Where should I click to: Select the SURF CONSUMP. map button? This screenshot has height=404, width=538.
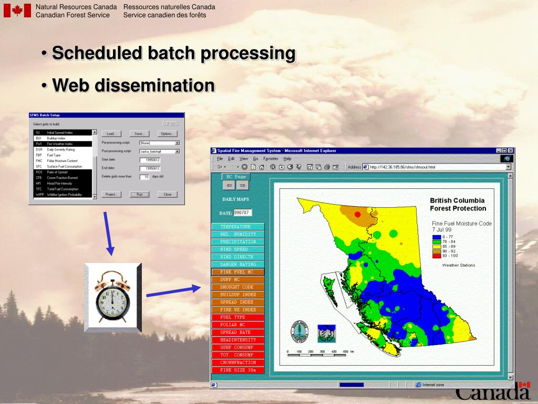(238, 348)
